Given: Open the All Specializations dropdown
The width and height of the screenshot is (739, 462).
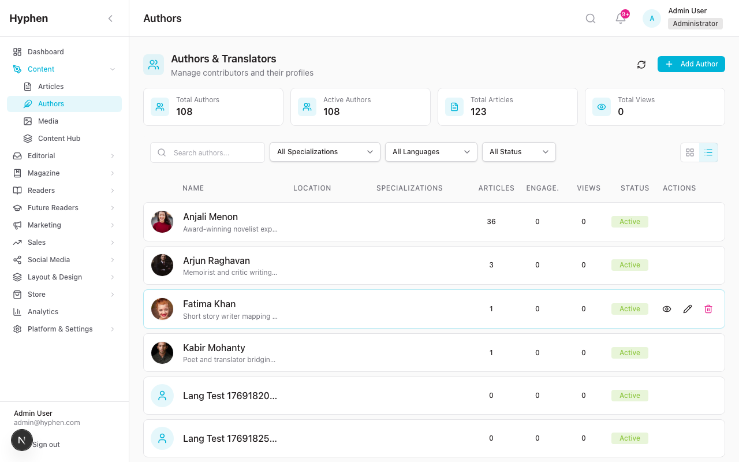Looking at the screenshot, I should [324, 151].
